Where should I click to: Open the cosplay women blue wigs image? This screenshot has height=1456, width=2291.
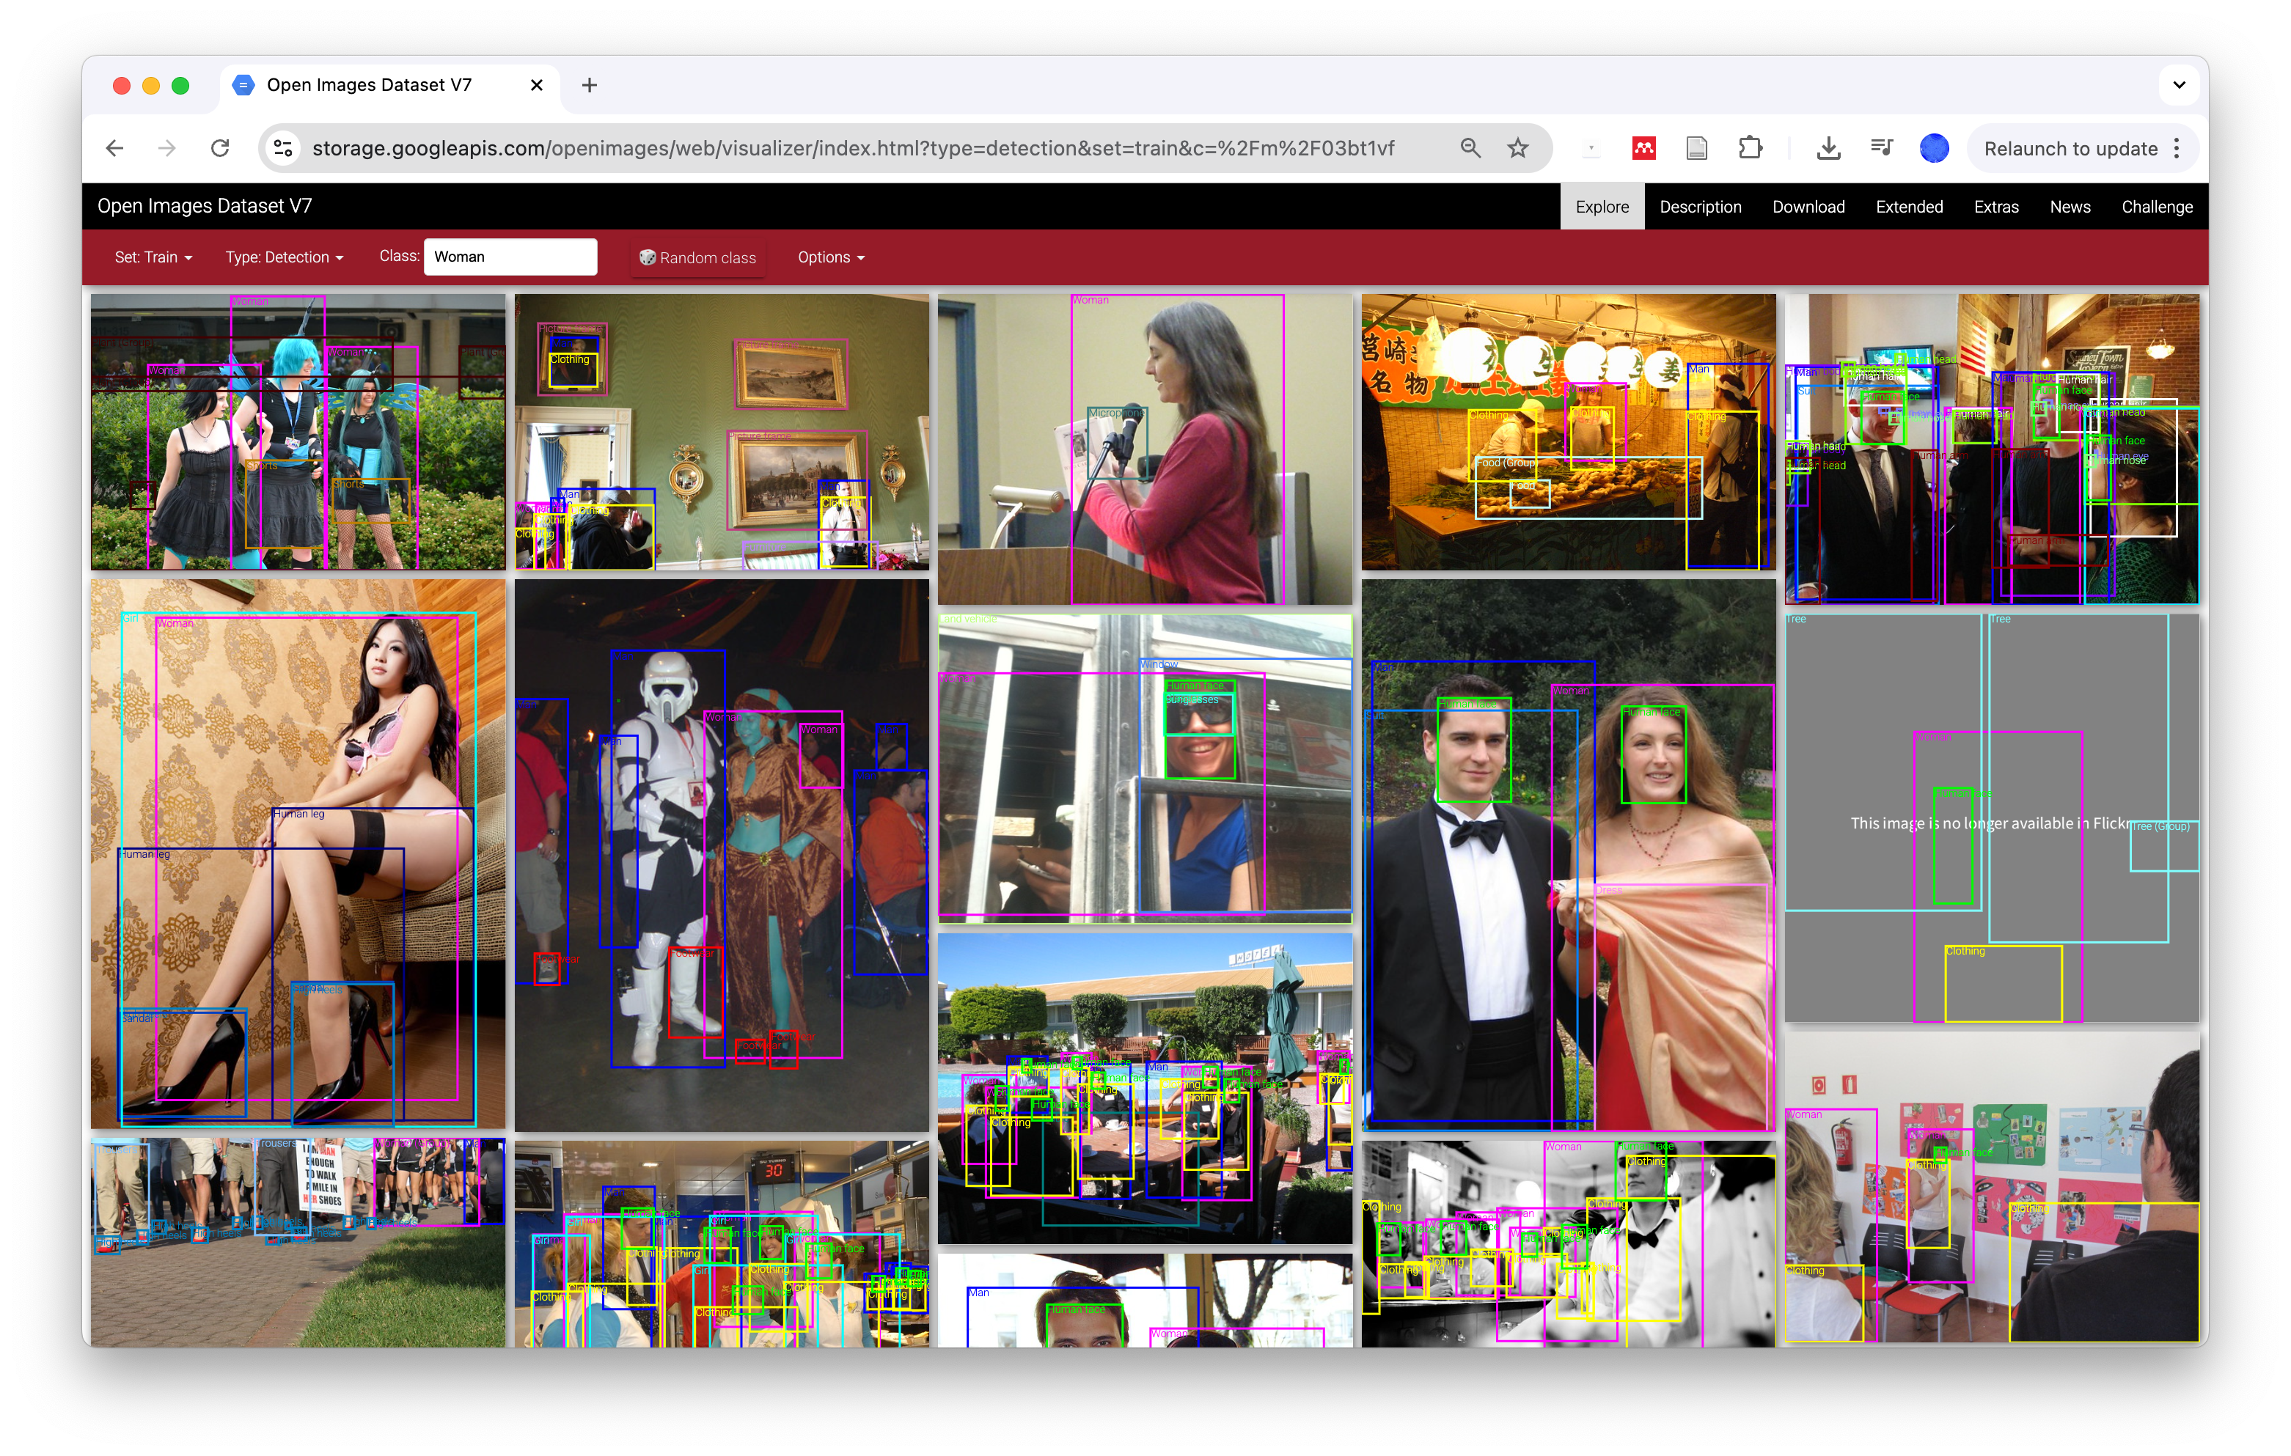[298, 432]
